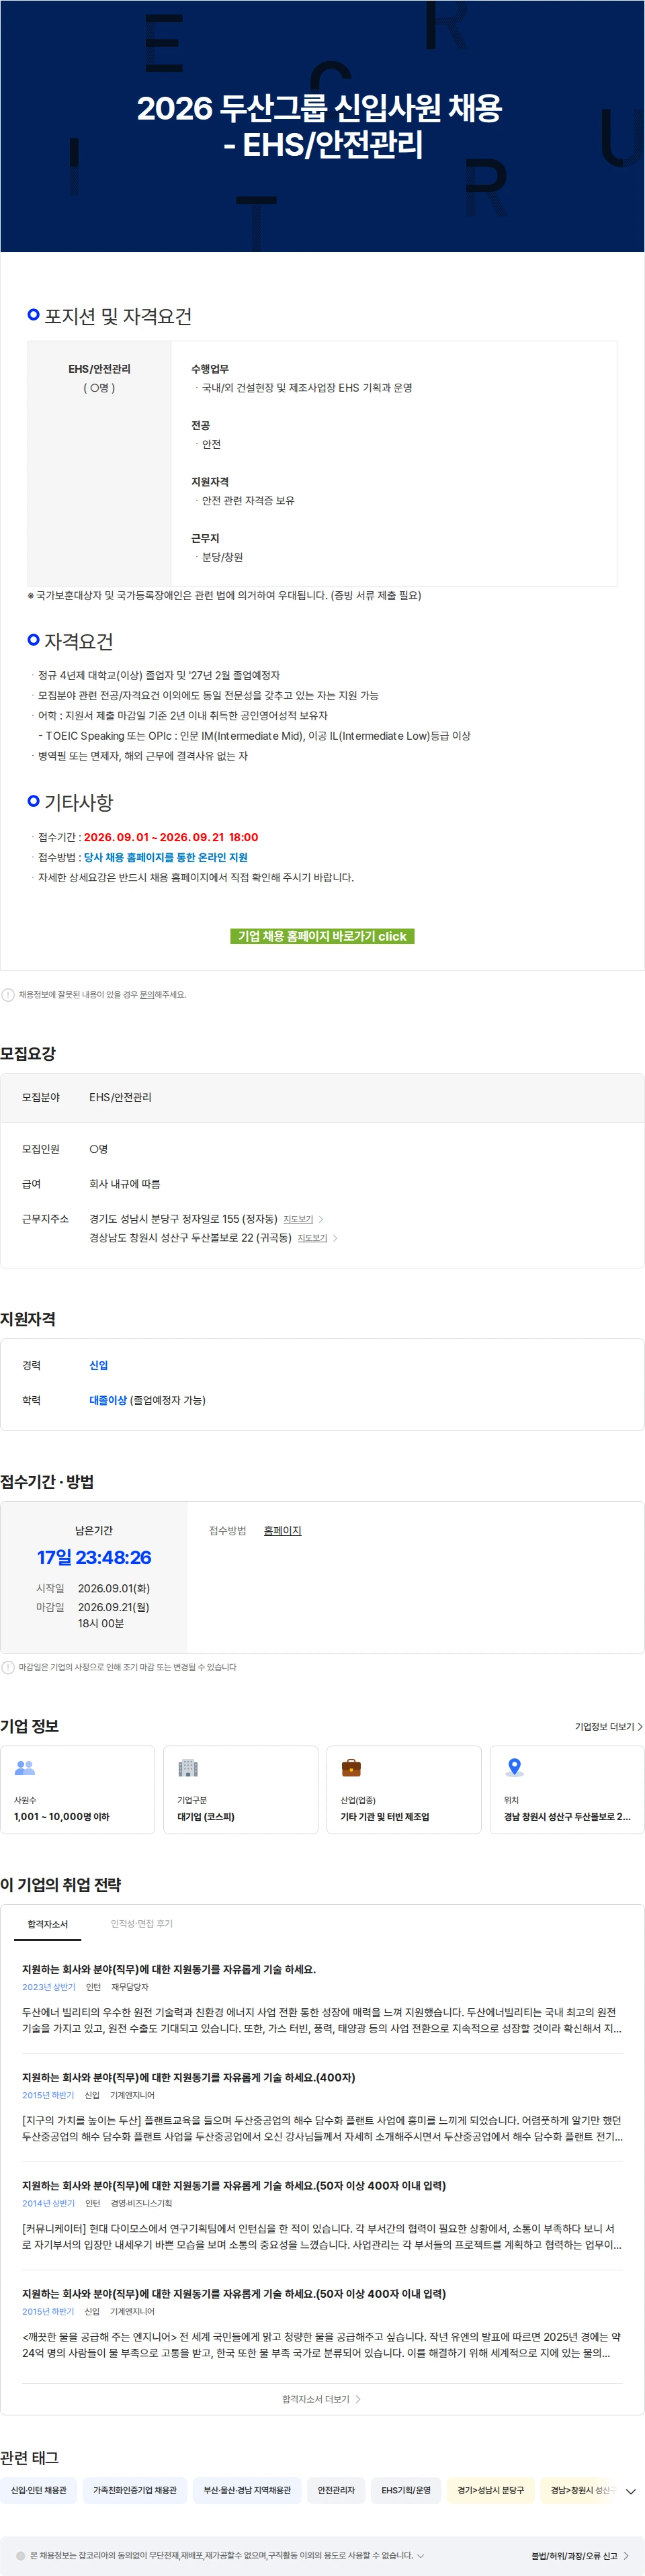Select the EHS기획/운영 tag
Image resolution: width=645 pixels, height=2576 pixels.
pos(406,2490)
